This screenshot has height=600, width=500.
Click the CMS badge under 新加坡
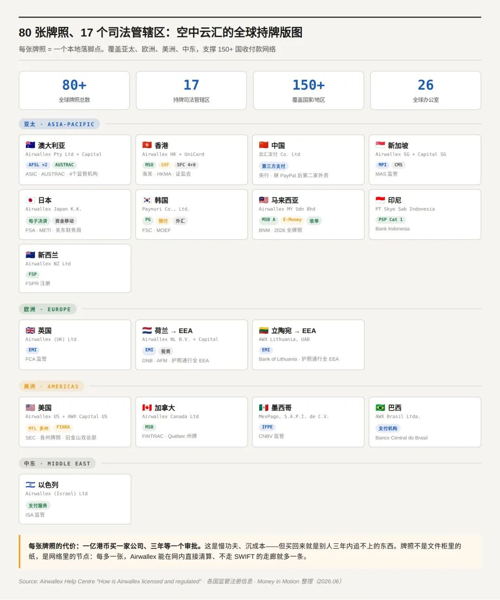tap(398, 165)
